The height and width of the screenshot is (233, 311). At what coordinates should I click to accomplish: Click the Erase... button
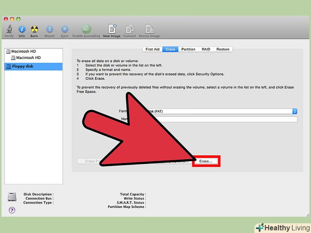tap(206, 161)
